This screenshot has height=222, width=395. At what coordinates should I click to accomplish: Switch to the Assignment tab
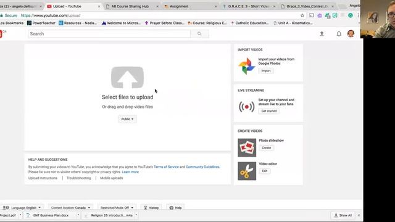click(x=179, y=6)
